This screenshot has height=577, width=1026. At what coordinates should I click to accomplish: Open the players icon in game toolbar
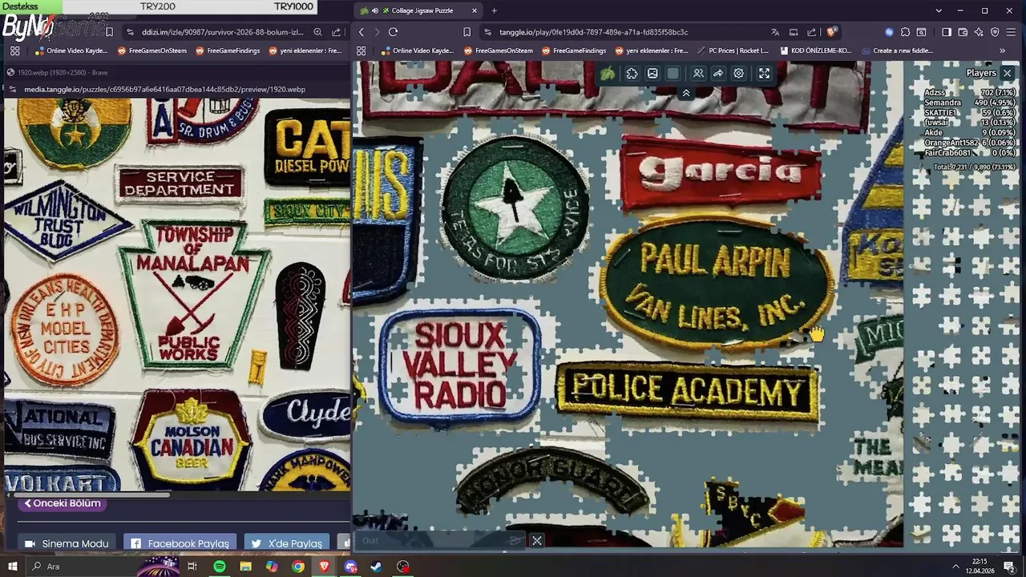698,74
